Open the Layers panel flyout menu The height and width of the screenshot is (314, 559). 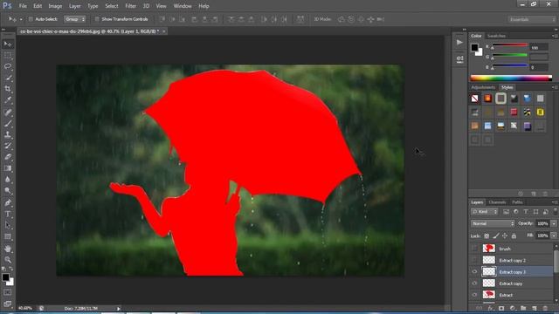(x=555, y=202)
